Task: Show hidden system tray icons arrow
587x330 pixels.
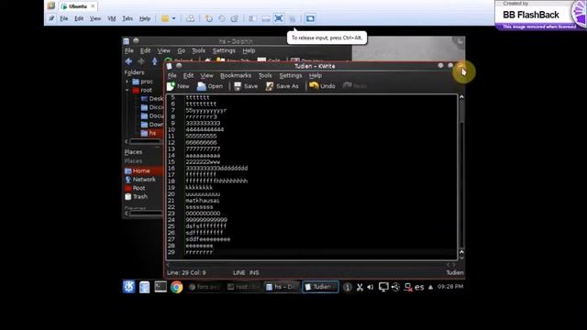Action: pyautogui.click(x=430, y=287)
